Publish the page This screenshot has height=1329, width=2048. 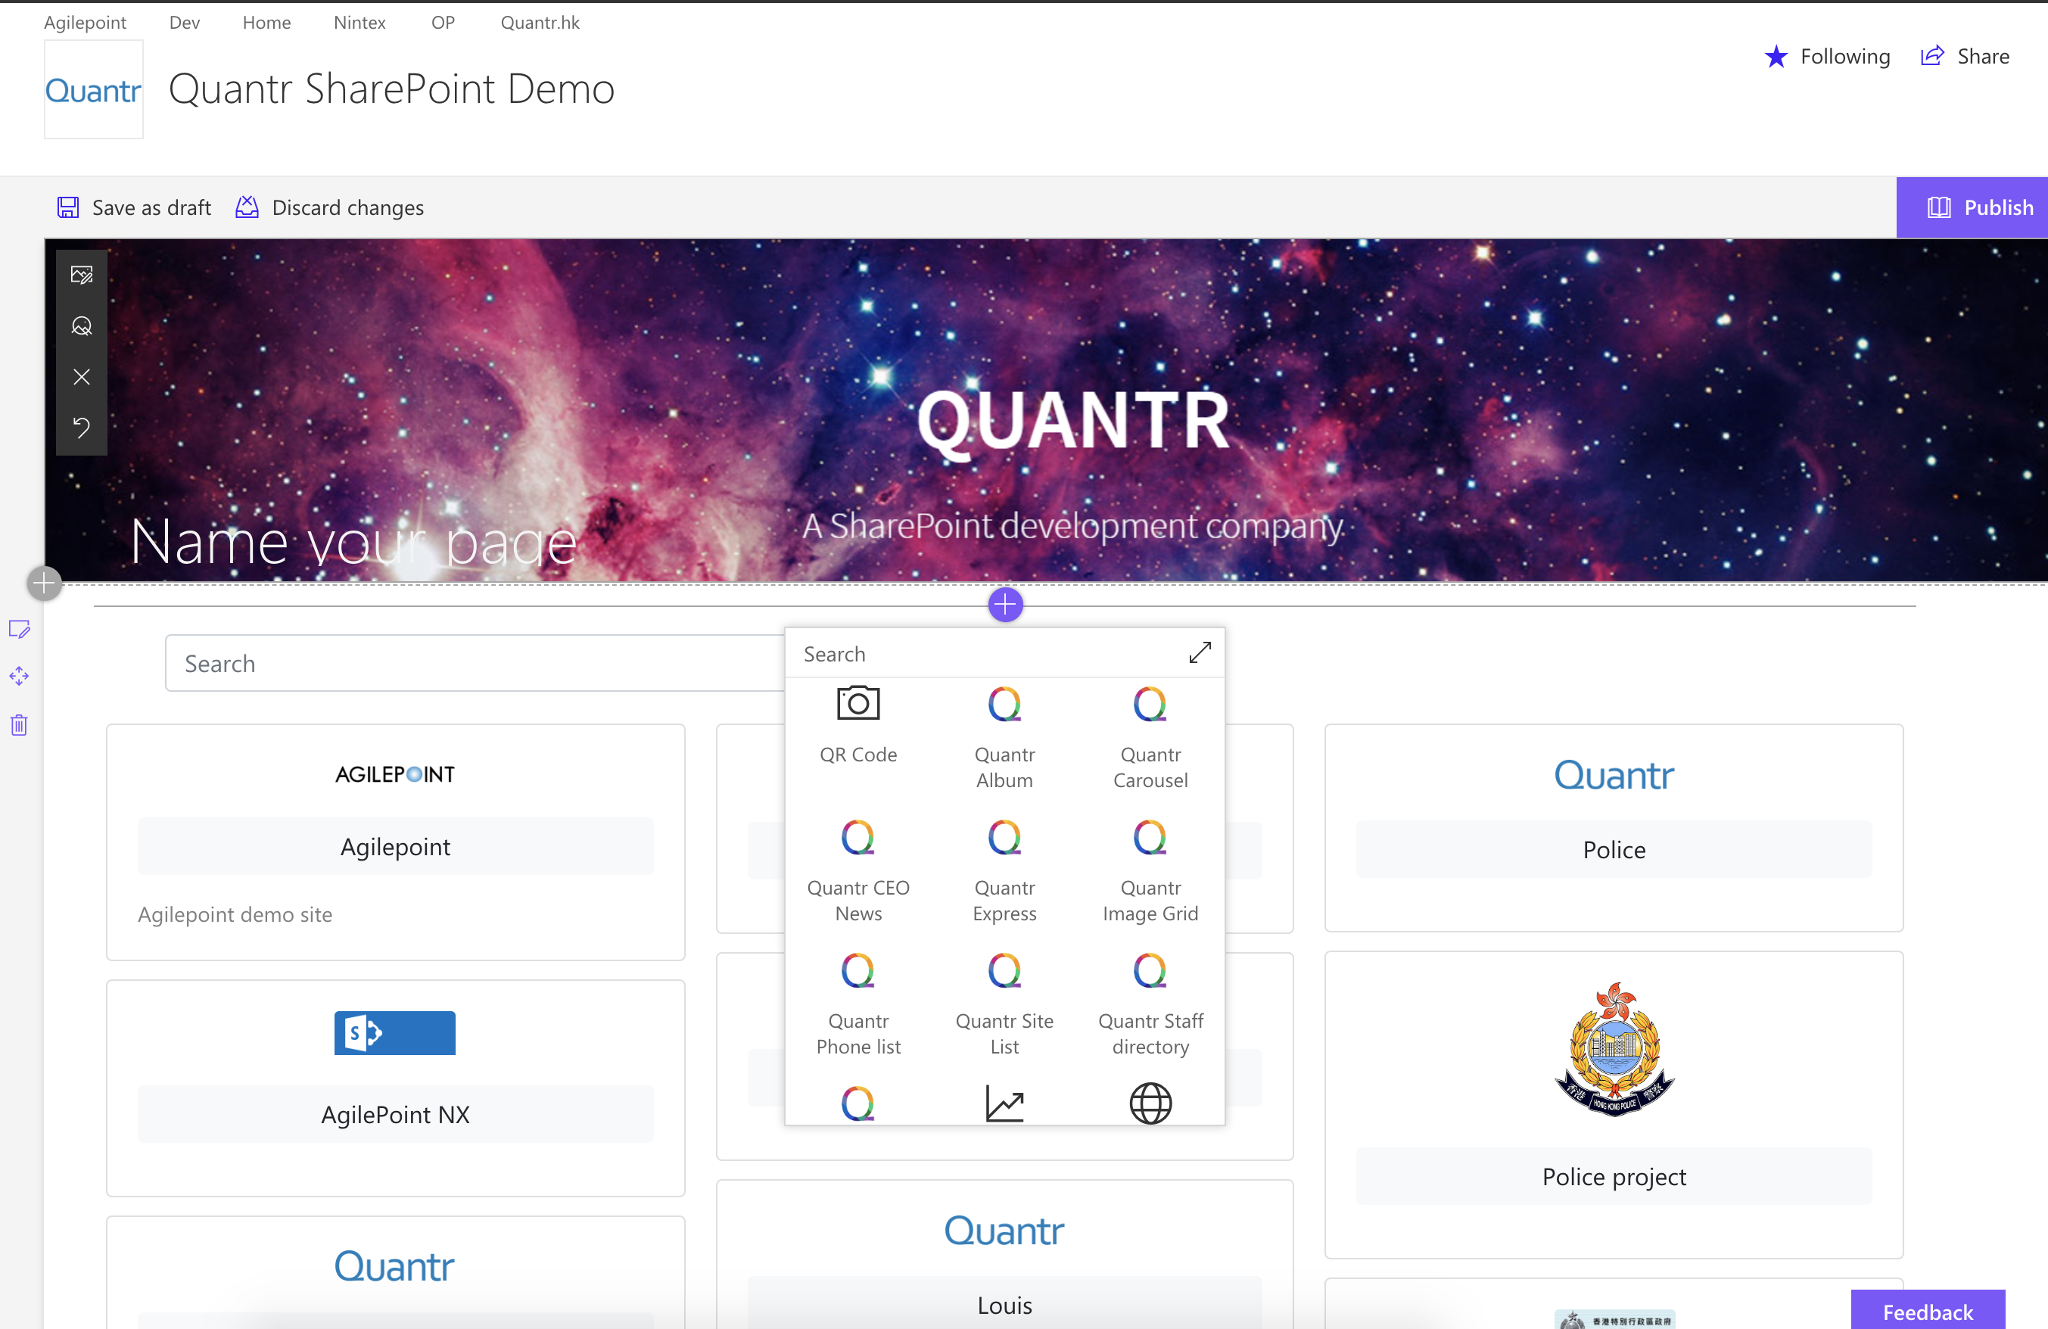pos(1972,207)
